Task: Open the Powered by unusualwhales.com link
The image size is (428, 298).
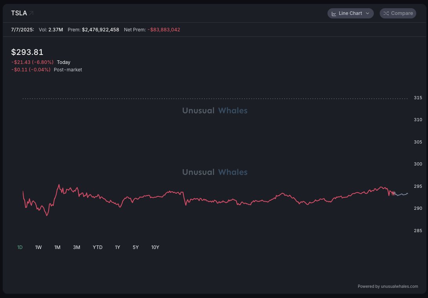Action: [x=388, y=286]
